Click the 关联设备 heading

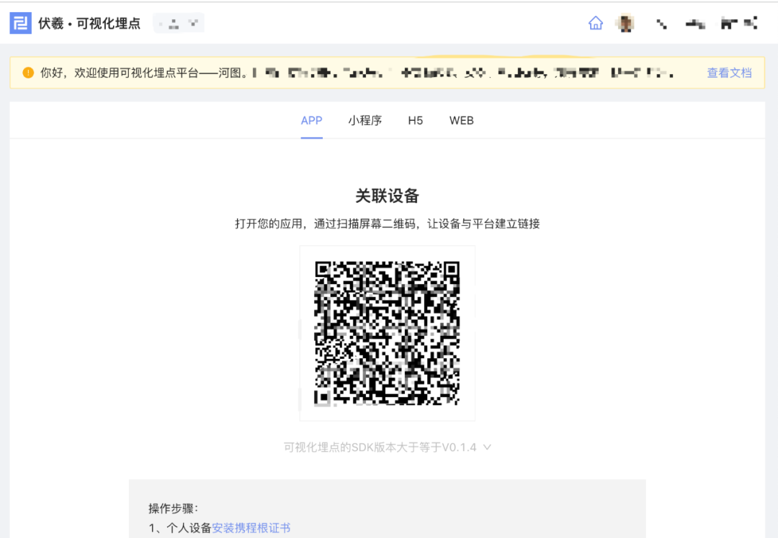[x=387, y=196]
